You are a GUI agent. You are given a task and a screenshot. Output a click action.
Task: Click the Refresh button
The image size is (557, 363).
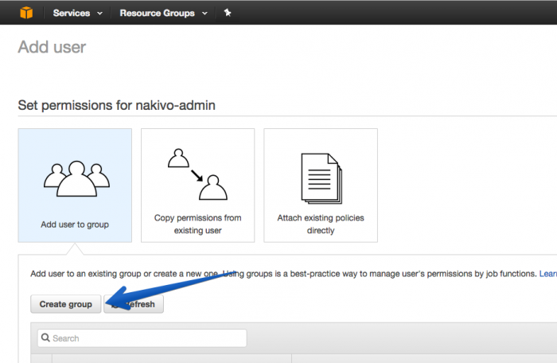[134, 304]
